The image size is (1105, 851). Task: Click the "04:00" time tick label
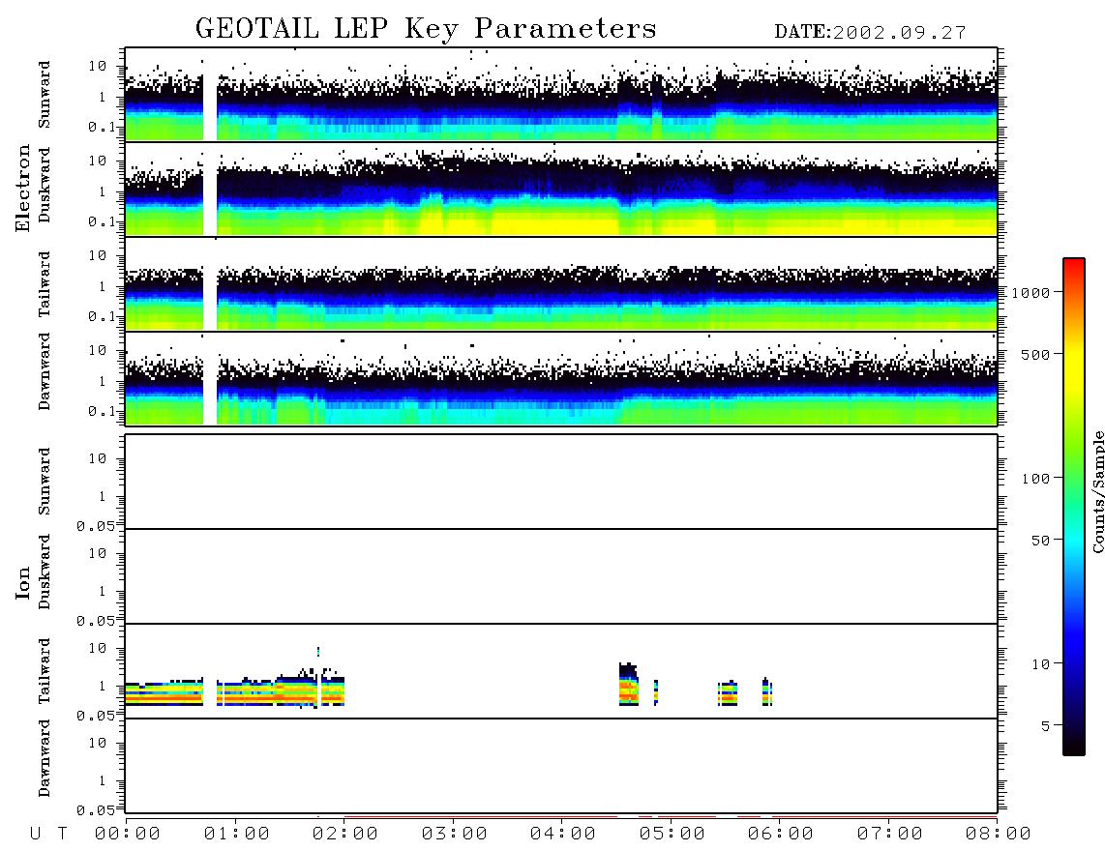click(x=563, y=835)
